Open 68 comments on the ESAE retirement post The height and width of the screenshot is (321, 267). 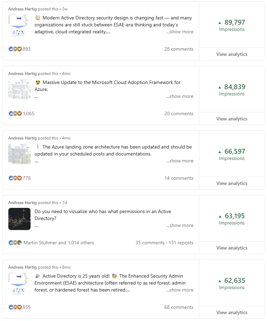point(179,307)
